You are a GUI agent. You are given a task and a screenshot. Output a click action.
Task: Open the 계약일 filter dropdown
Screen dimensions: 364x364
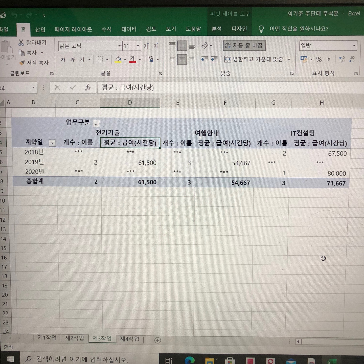52,143
